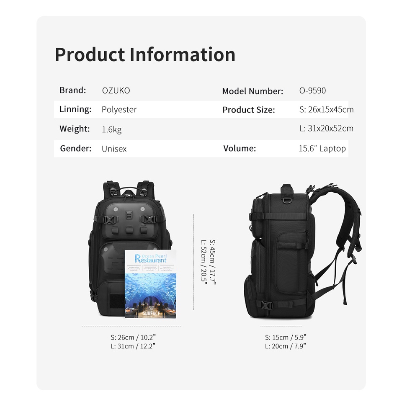Click the Brand label
The width and height of the screenshot is (402, 402).
(x=72, y=90)
